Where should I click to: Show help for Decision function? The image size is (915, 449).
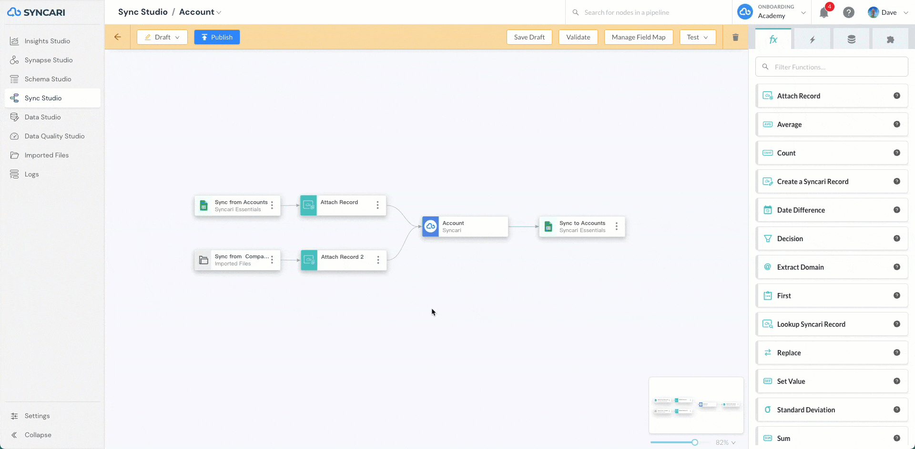[896, 238]
